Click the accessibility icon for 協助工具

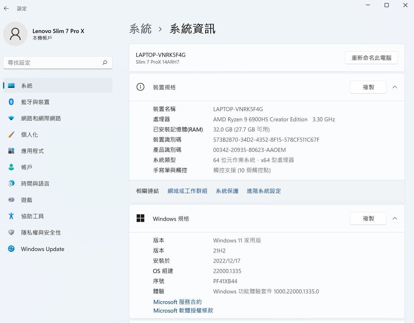click(11, 216)
